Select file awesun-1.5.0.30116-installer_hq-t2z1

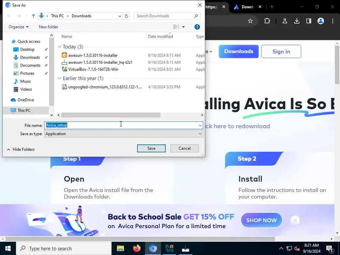pos(100,62)
